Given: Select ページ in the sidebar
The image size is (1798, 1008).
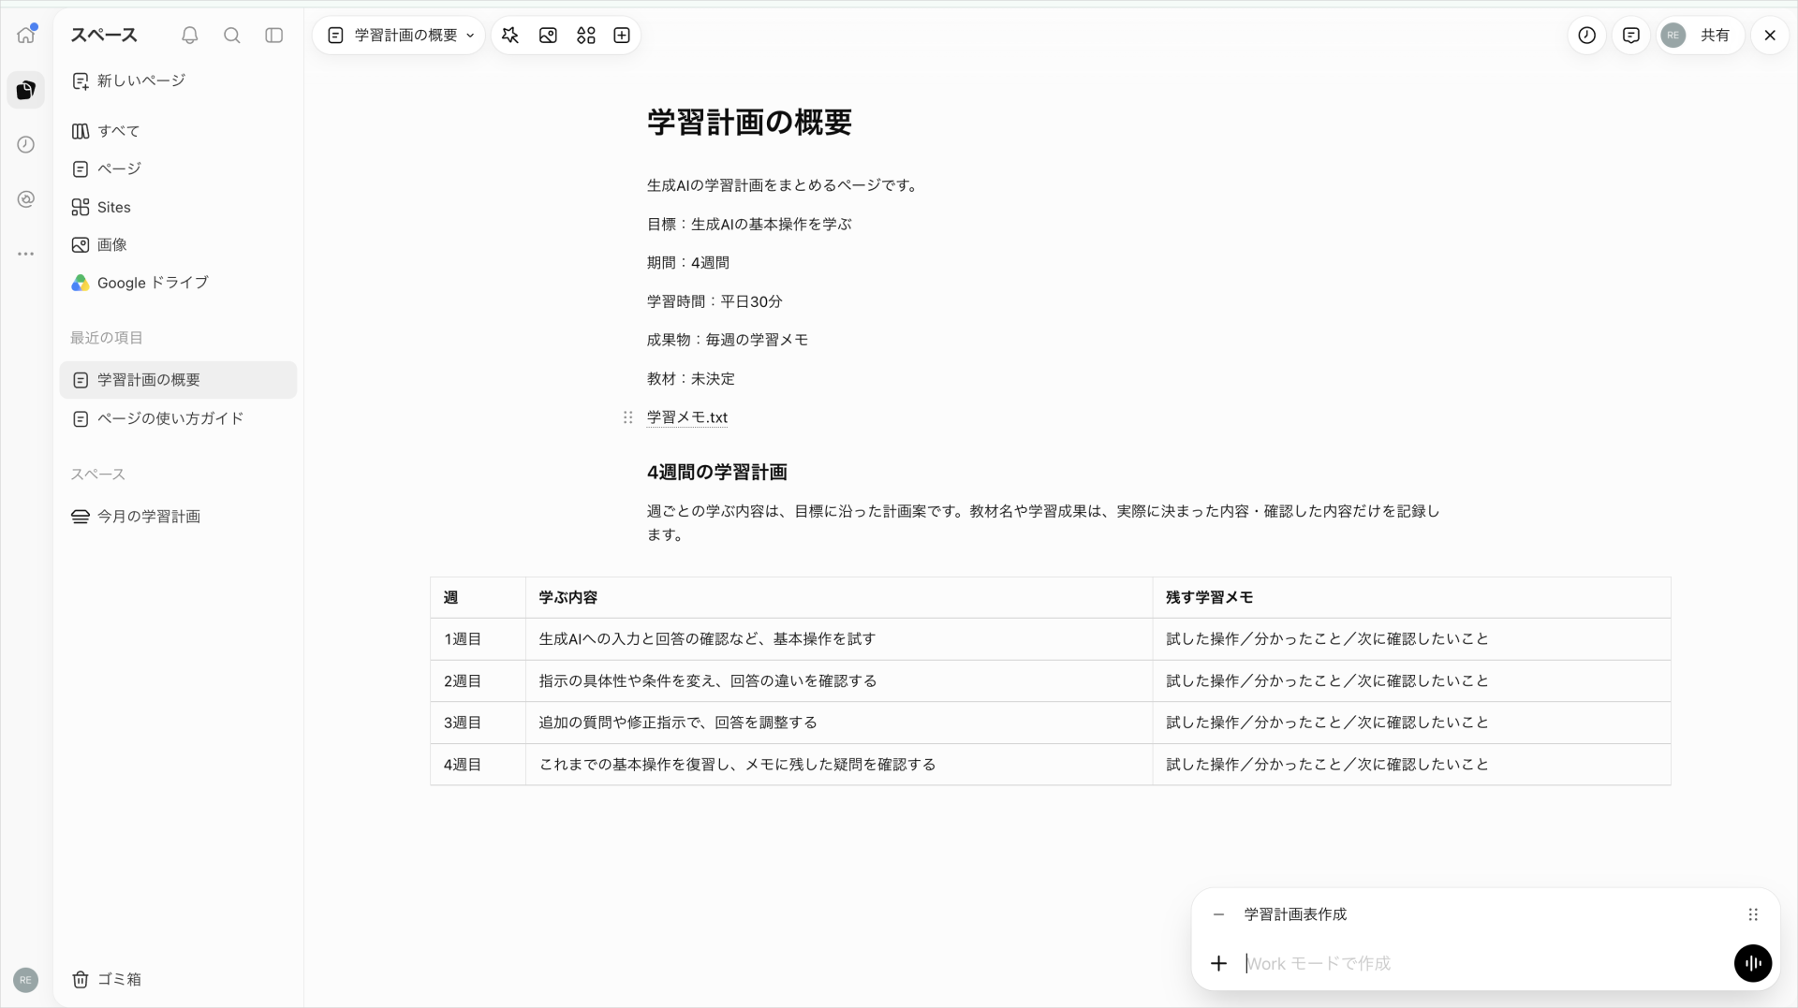Looking at the screenshot, I should pyautogui.click(x=178, y=169).
